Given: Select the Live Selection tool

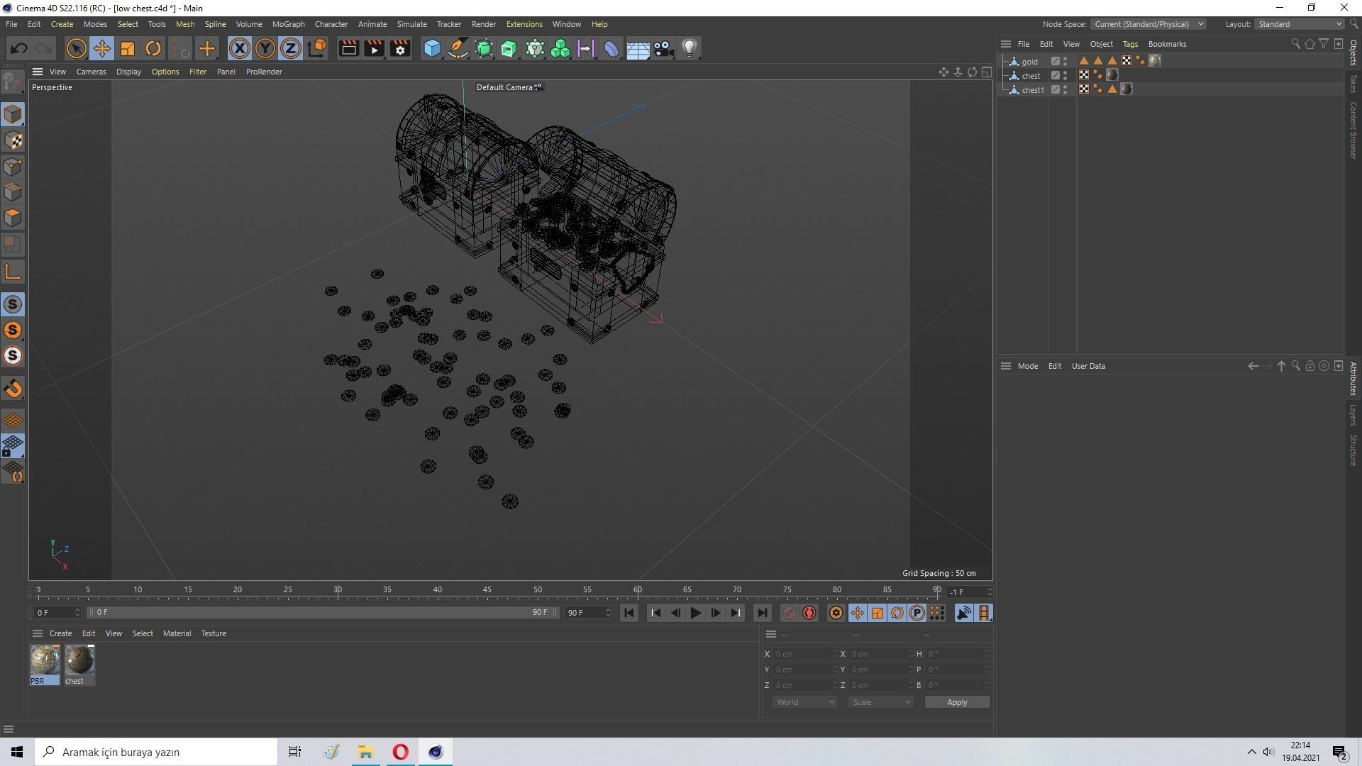Looking at the screenshot, I should pyautogui.click(x=76, y=48).
